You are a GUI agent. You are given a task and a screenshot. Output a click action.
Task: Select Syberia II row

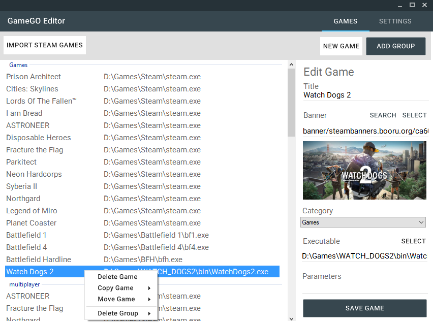(x=142, y=186)
